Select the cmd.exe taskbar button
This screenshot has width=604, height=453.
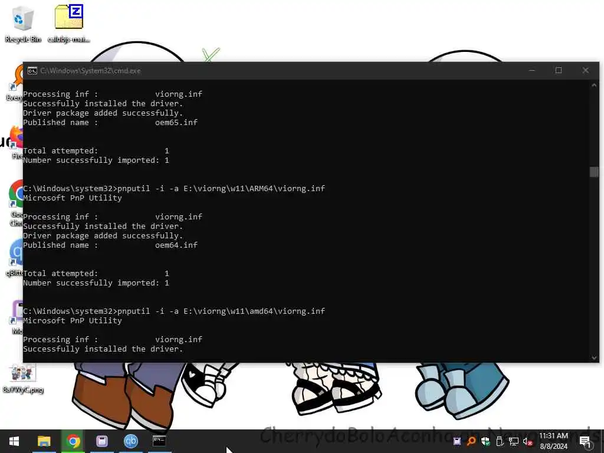(159, 441)
